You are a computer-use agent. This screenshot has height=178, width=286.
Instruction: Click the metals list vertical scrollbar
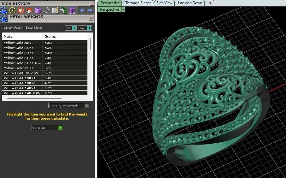point(90,44)
